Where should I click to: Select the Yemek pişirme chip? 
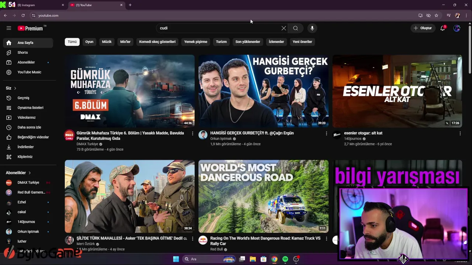pyautogui.click(x=195, y=42)
